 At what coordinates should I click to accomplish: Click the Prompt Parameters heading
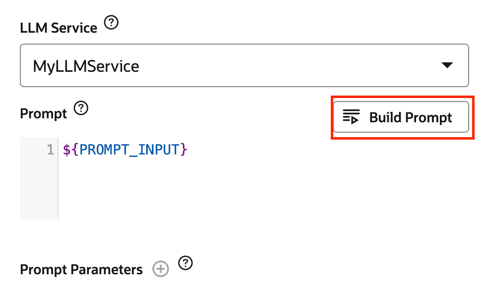(81, 270)
